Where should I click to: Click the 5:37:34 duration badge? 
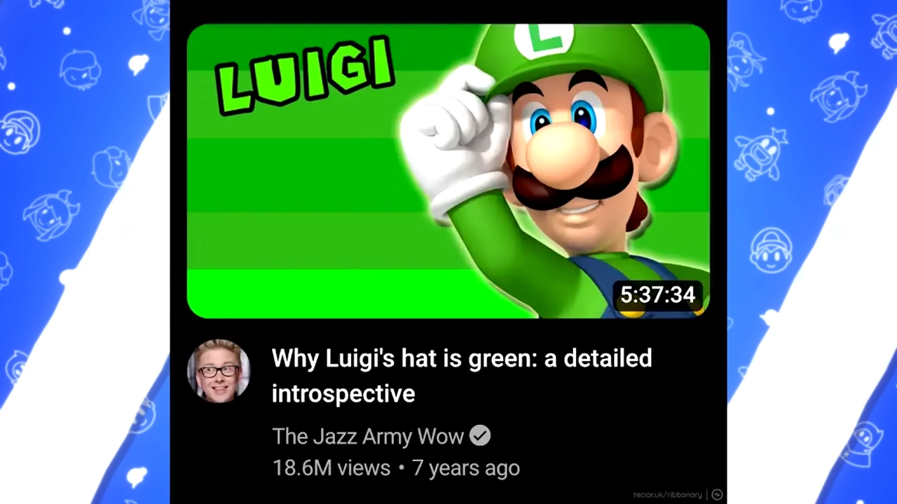[x=657, y=295]
